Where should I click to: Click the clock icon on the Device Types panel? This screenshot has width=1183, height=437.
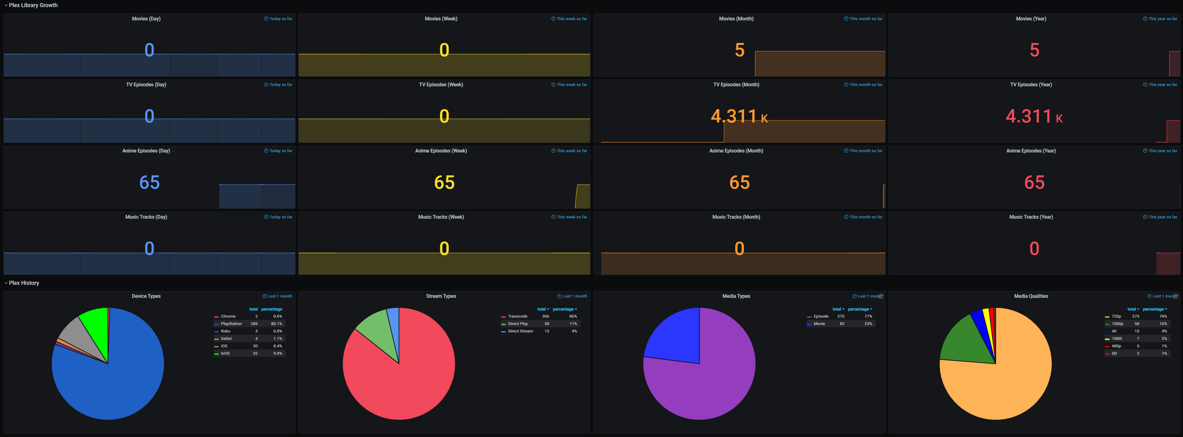point(264,296)
